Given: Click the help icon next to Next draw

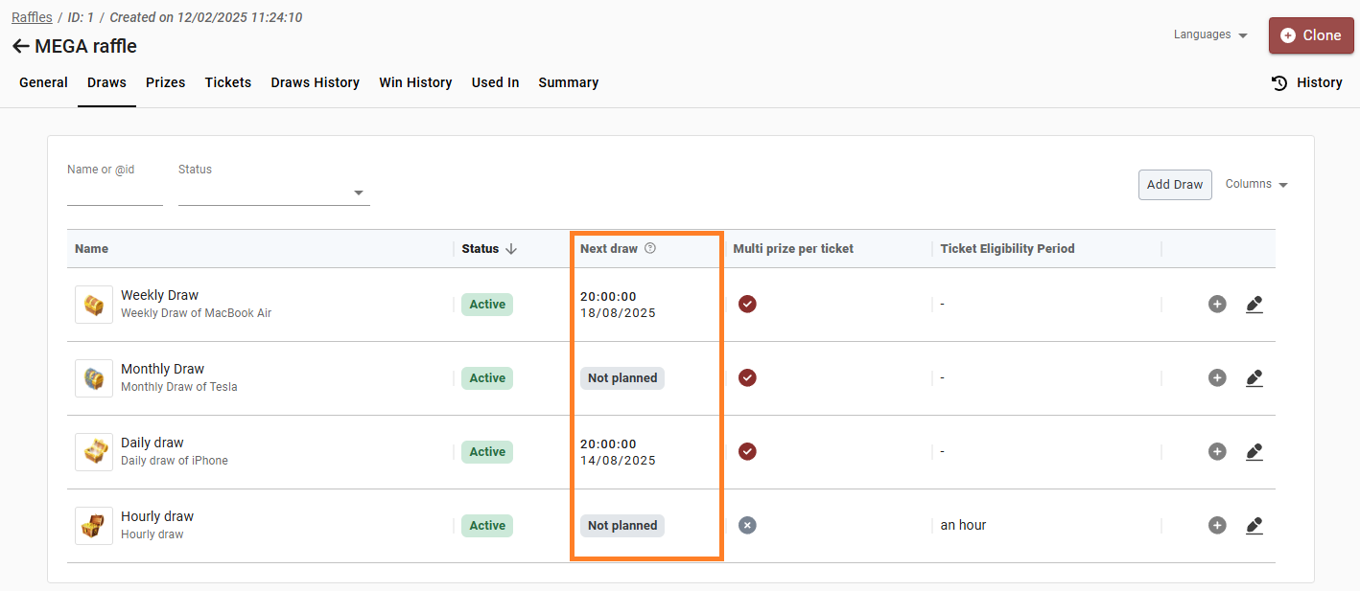Looking at the screenshot, I should click(x=650, y=248).
